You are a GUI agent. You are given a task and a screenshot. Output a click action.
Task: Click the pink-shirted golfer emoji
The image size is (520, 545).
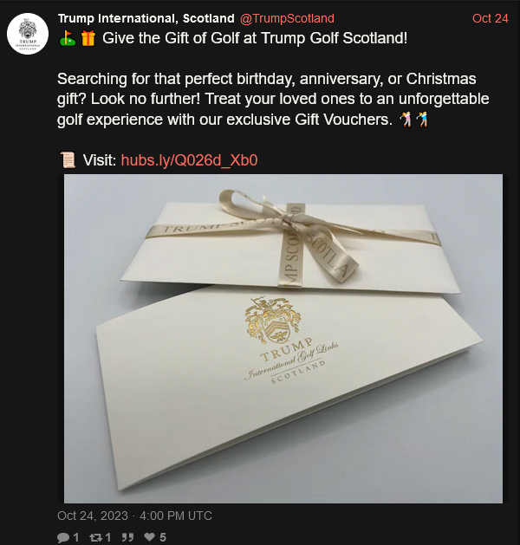(406, 120)
